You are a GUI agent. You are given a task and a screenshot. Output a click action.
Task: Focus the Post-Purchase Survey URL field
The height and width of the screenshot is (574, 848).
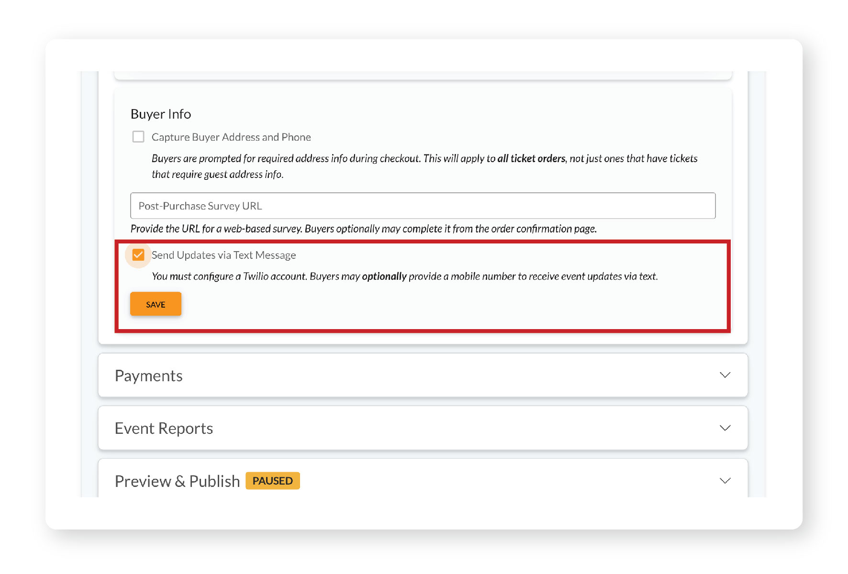[423, 206]
